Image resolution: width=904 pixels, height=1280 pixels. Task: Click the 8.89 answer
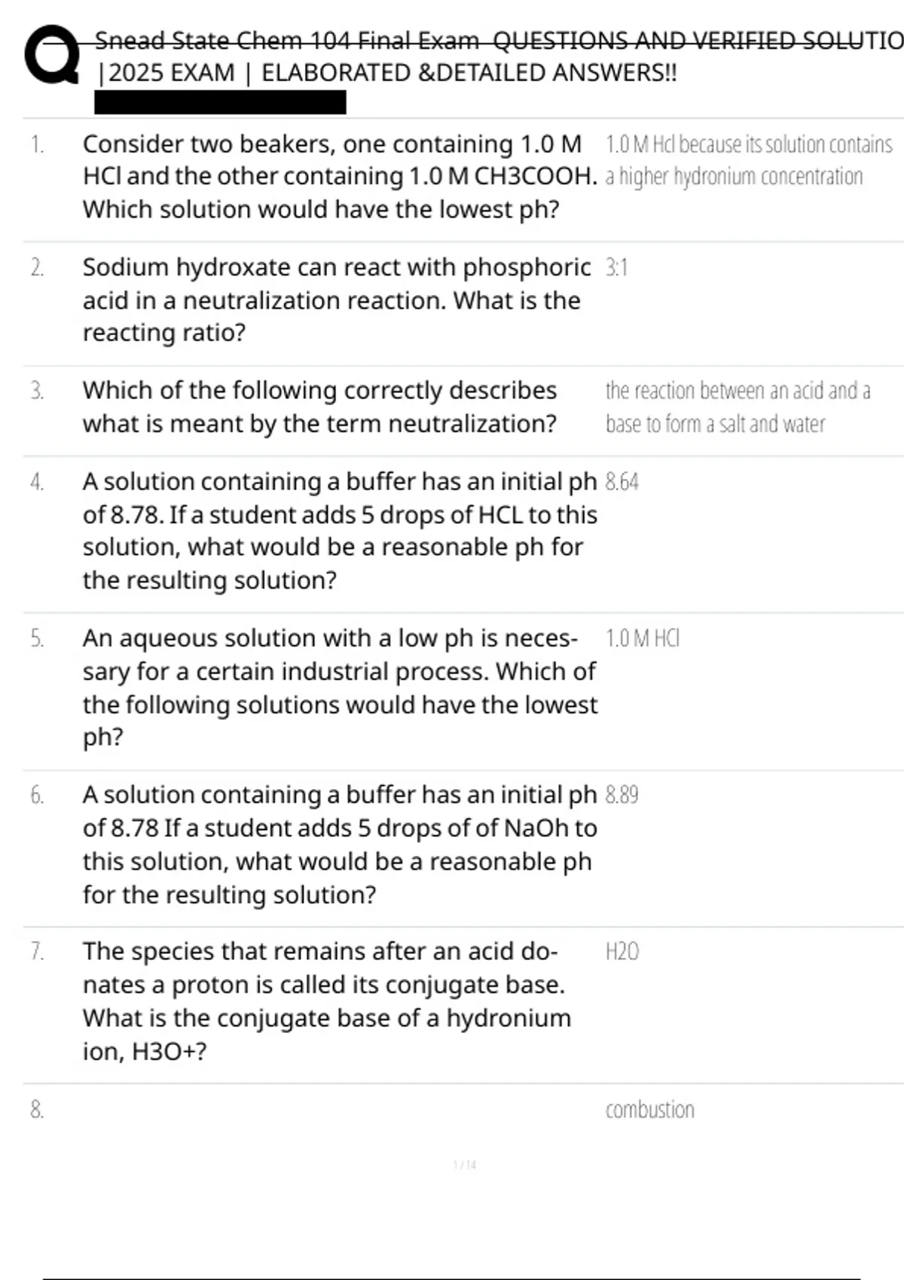(x=622, y=795)
